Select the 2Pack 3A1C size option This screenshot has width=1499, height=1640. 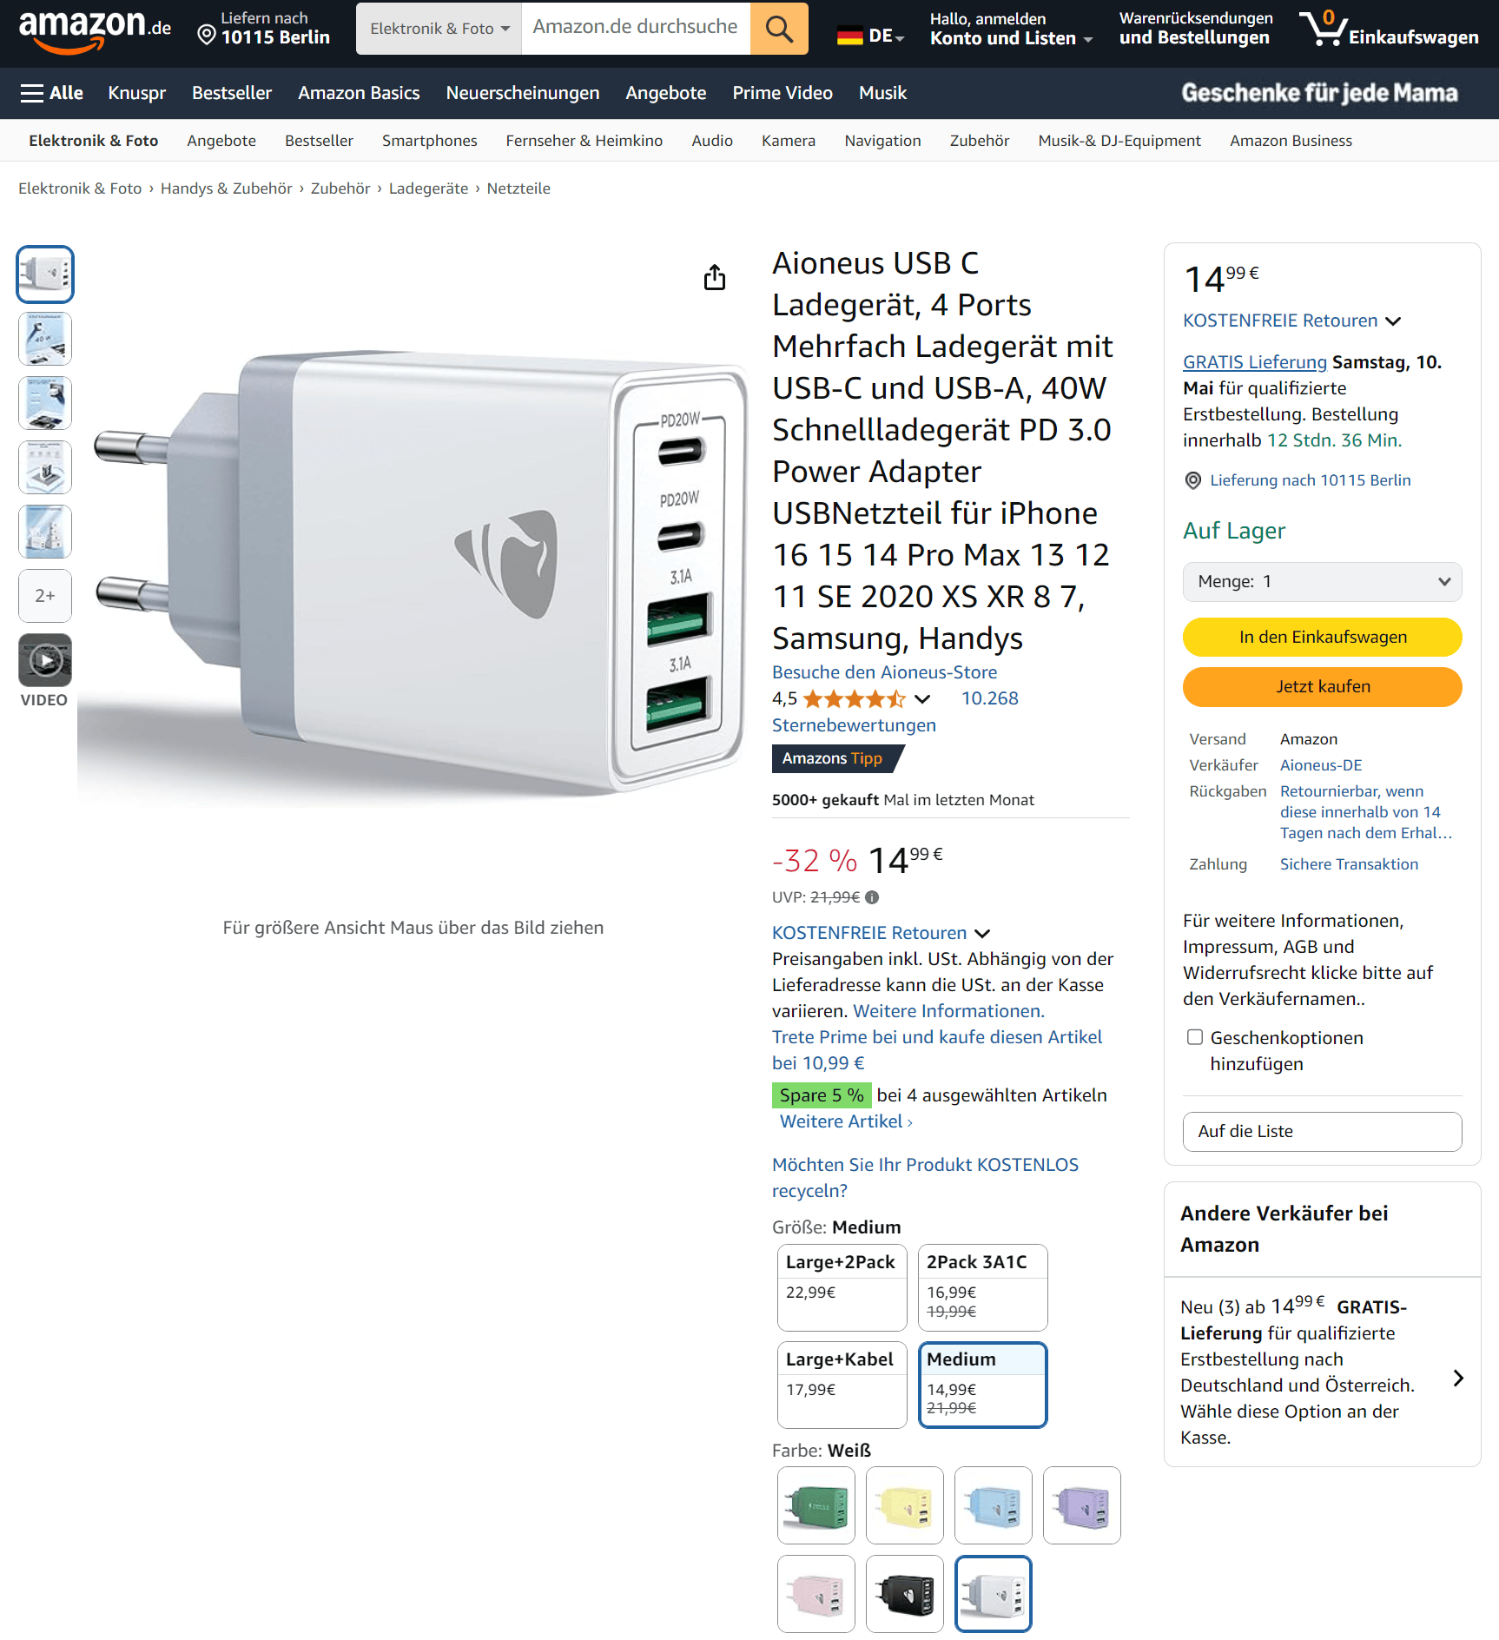[x=982, y=1287]
